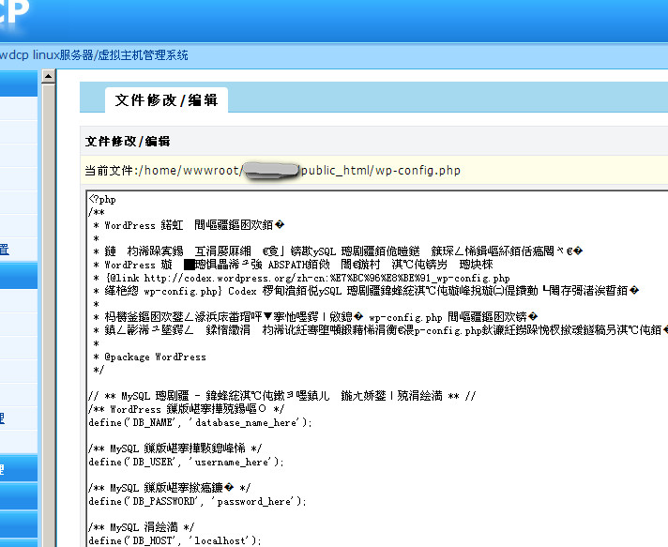
Task: Click the sidebar scroll up arrow
Action: point(49,77)
